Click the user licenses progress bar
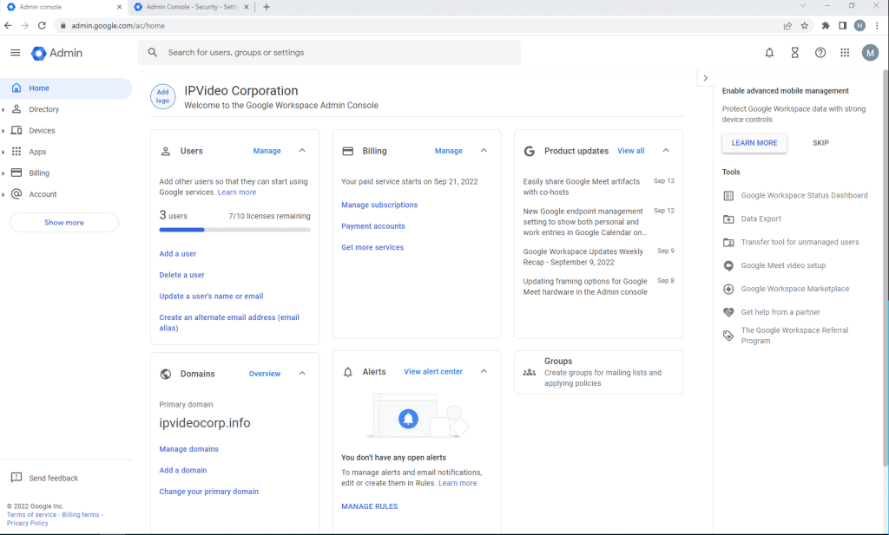The width and height of the screenshot is (889, 535). [x=234, y=230]
